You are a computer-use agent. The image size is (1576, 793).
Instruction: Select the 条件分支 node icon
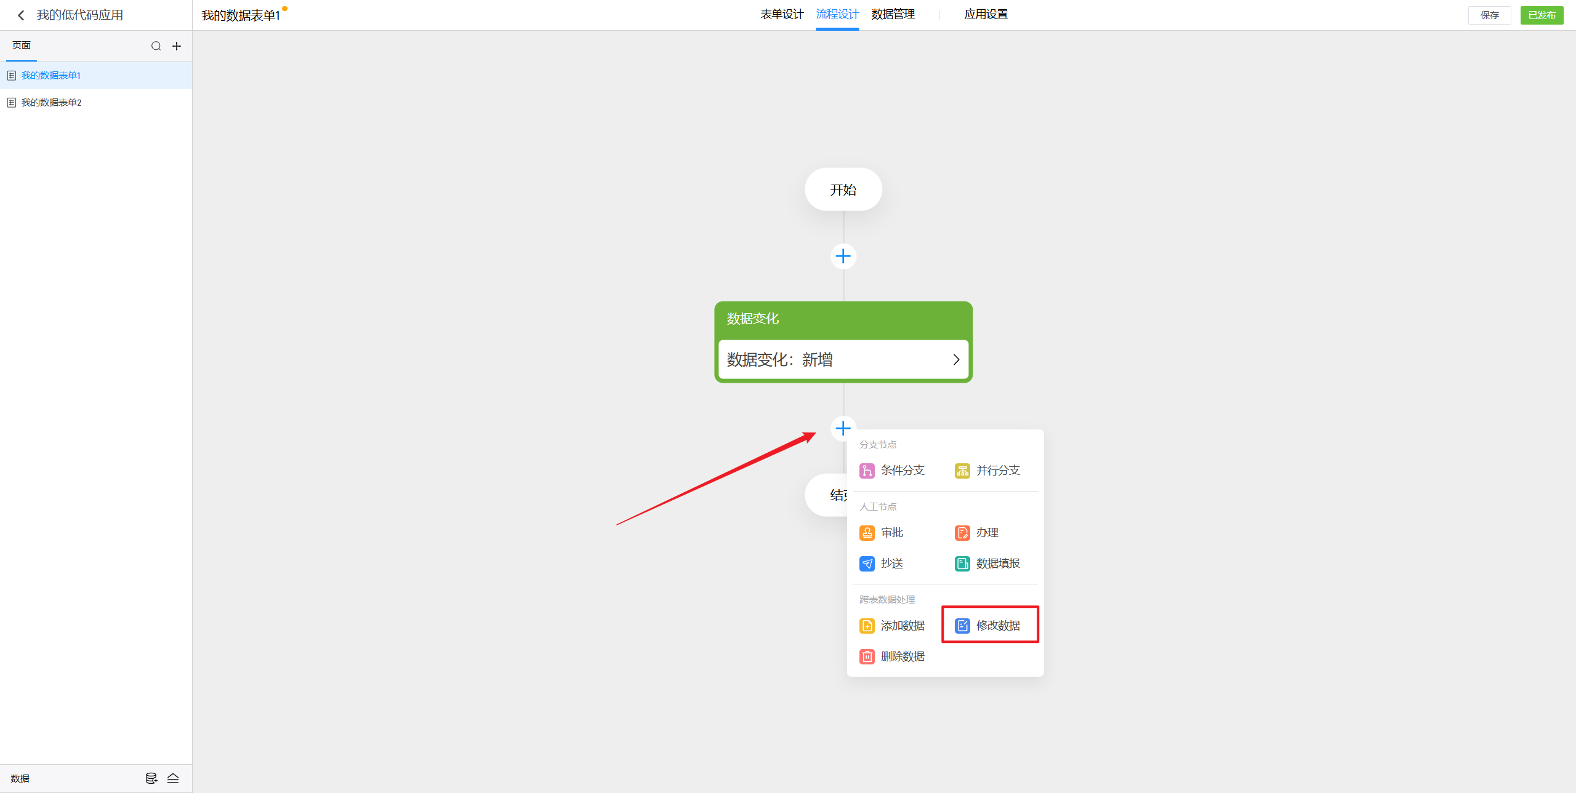tap(867, 471)
